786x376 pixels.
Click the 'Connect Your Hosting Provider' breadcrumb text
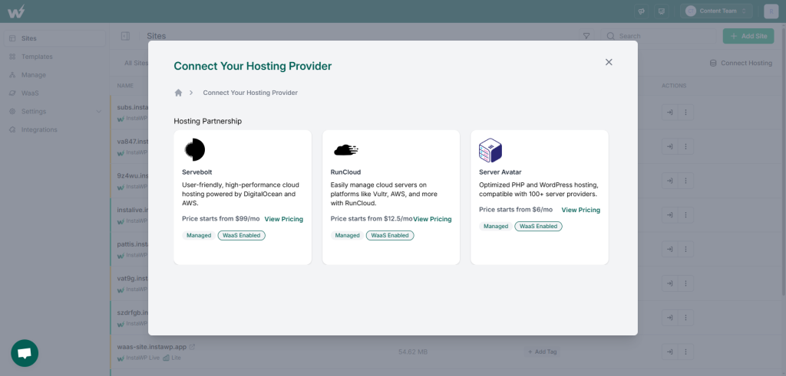point(250,93)
